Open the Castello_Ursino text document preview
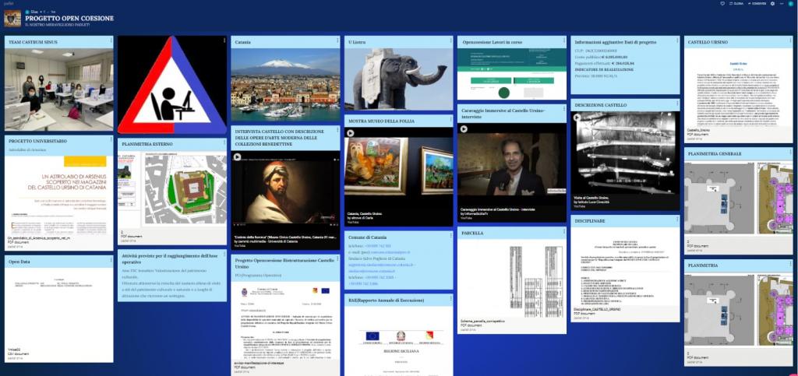Viewport: 798px width, 376px height. (x=739, y=88)
